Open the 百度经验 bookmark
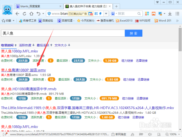The height and width of the screenshot is (137, 182). [45, 21]
